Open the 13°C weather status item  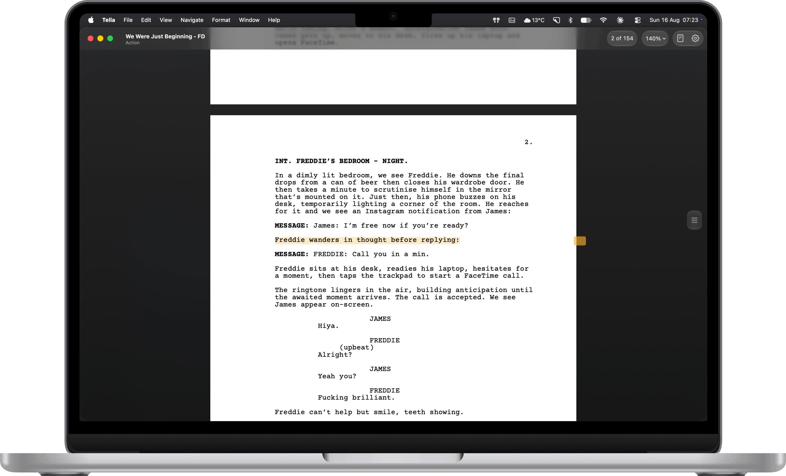[534, 20]
